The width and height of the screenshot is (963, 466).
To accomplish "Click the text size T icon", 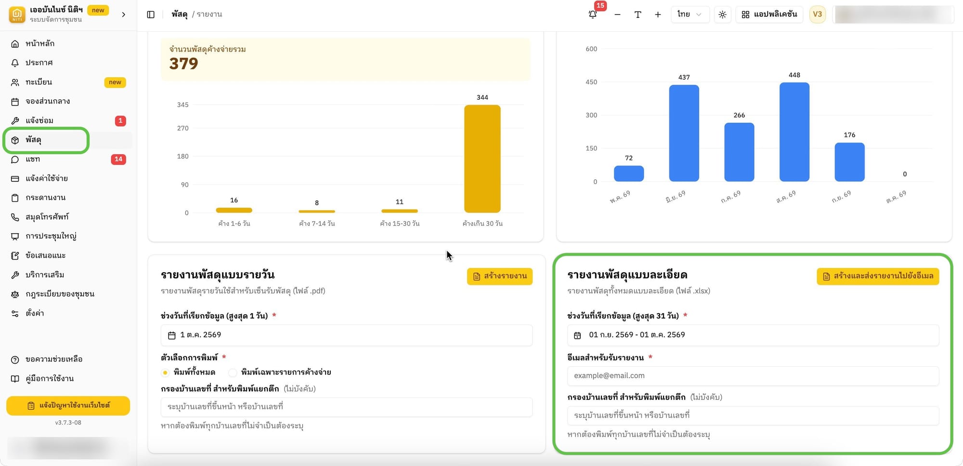I will 638,14.
